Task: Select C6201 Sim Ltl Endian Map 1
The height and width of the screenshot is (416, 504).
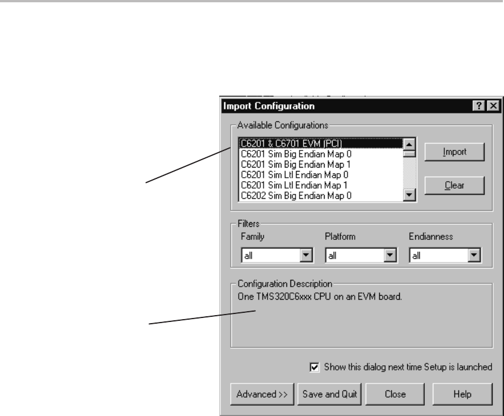Action: pos(321,185)
